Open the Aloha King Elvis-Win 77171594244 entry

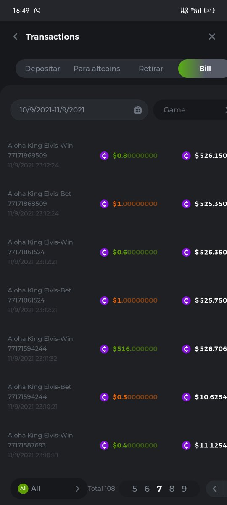113,348
